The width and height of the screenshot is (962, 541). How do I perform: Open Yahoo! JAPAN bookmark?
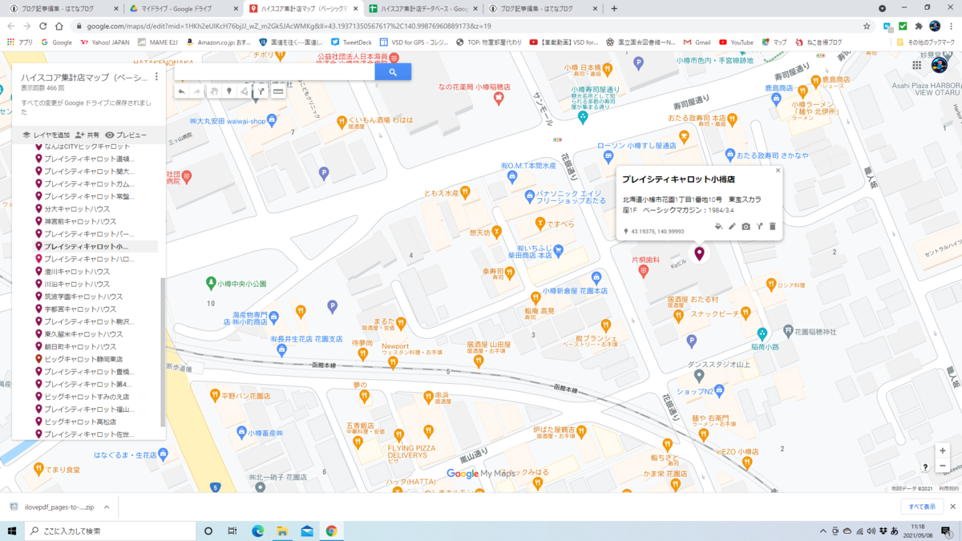click(107, 42)
